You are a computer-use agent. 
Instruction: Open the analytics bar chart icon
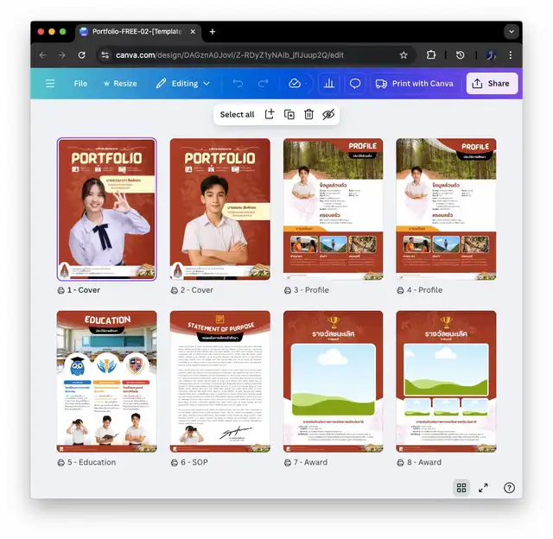(x=328, y=84)
